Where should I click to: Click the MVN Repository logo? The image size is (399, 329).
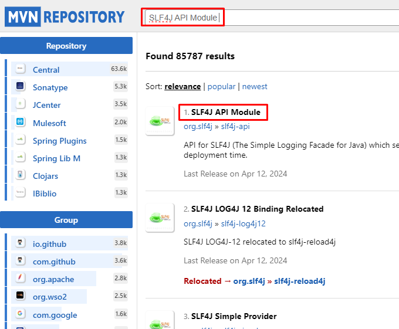65,17
